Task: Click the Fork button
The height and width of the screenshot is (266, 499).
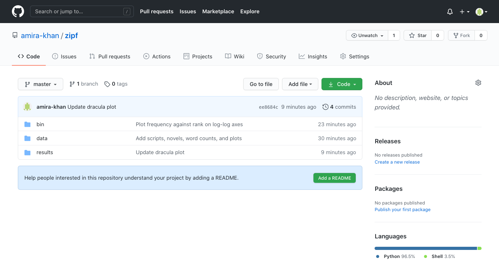Action: 462,36
